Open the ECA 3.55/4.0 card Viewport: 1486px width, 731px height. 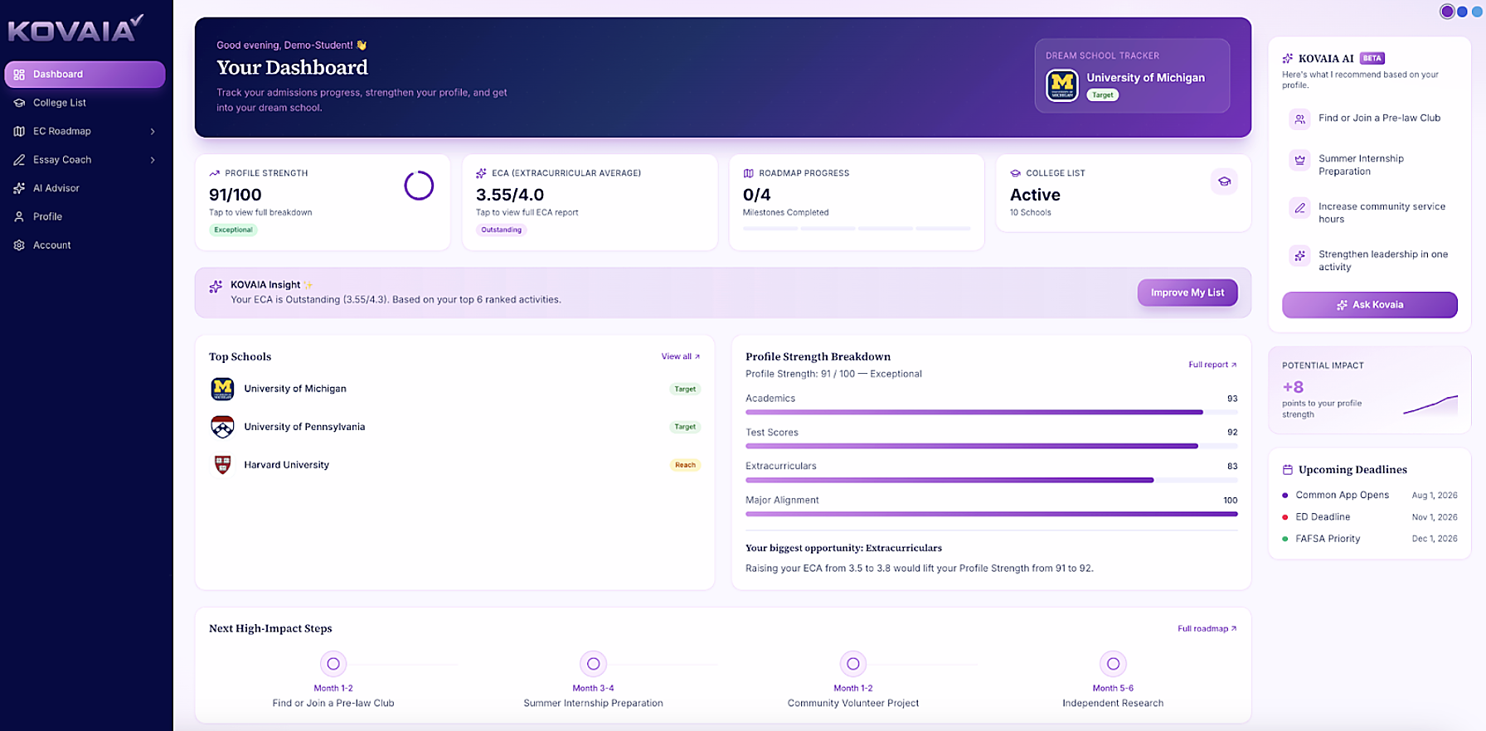pyautogui.click(x=590, y=202)
